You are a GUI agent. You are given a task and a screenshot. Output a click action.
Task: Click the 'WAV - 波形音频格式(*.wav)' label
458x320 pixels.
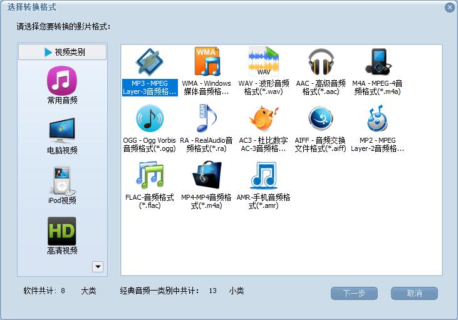[264, 88]
